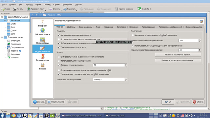Viewport: 210px width, 118px height.
Task: Click Проверить почту toolbar icon
Action: click(29, 9)
